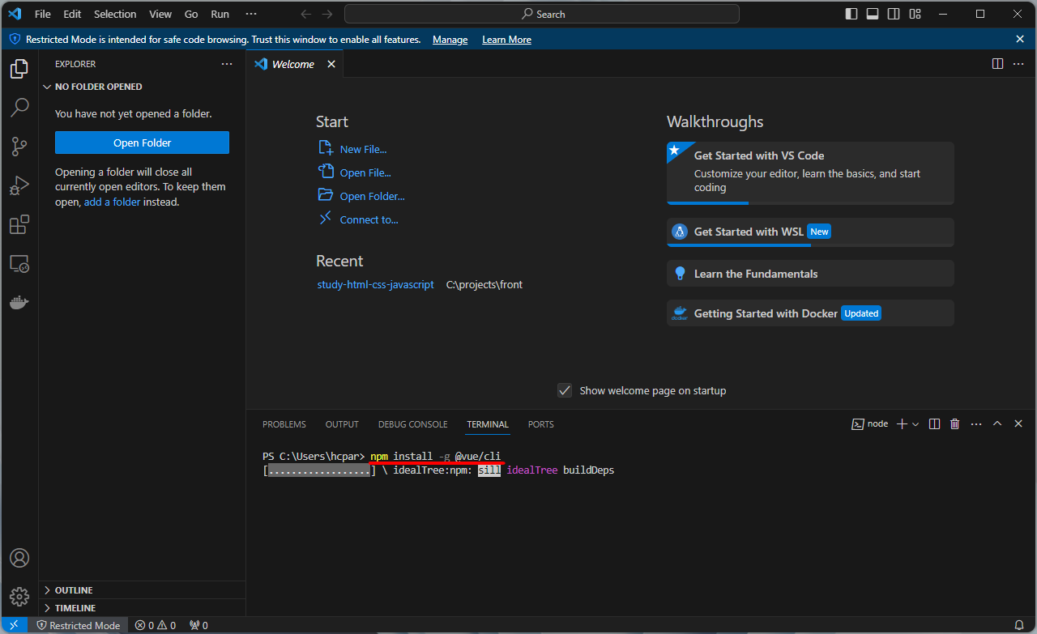1037x634 pixels.
Task: Open the Go menu
Action: point(191,14)
